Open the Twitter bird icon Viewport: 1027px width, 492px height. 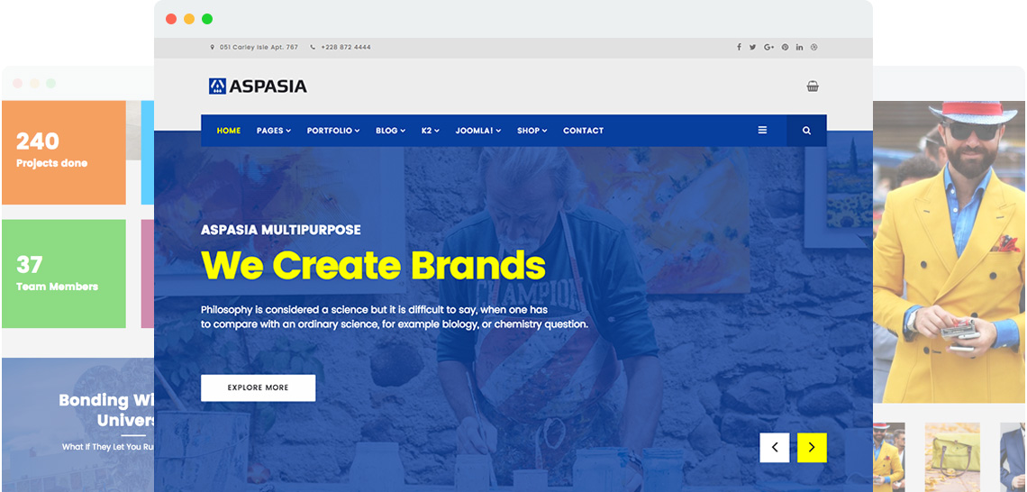(x=752, y=47)
